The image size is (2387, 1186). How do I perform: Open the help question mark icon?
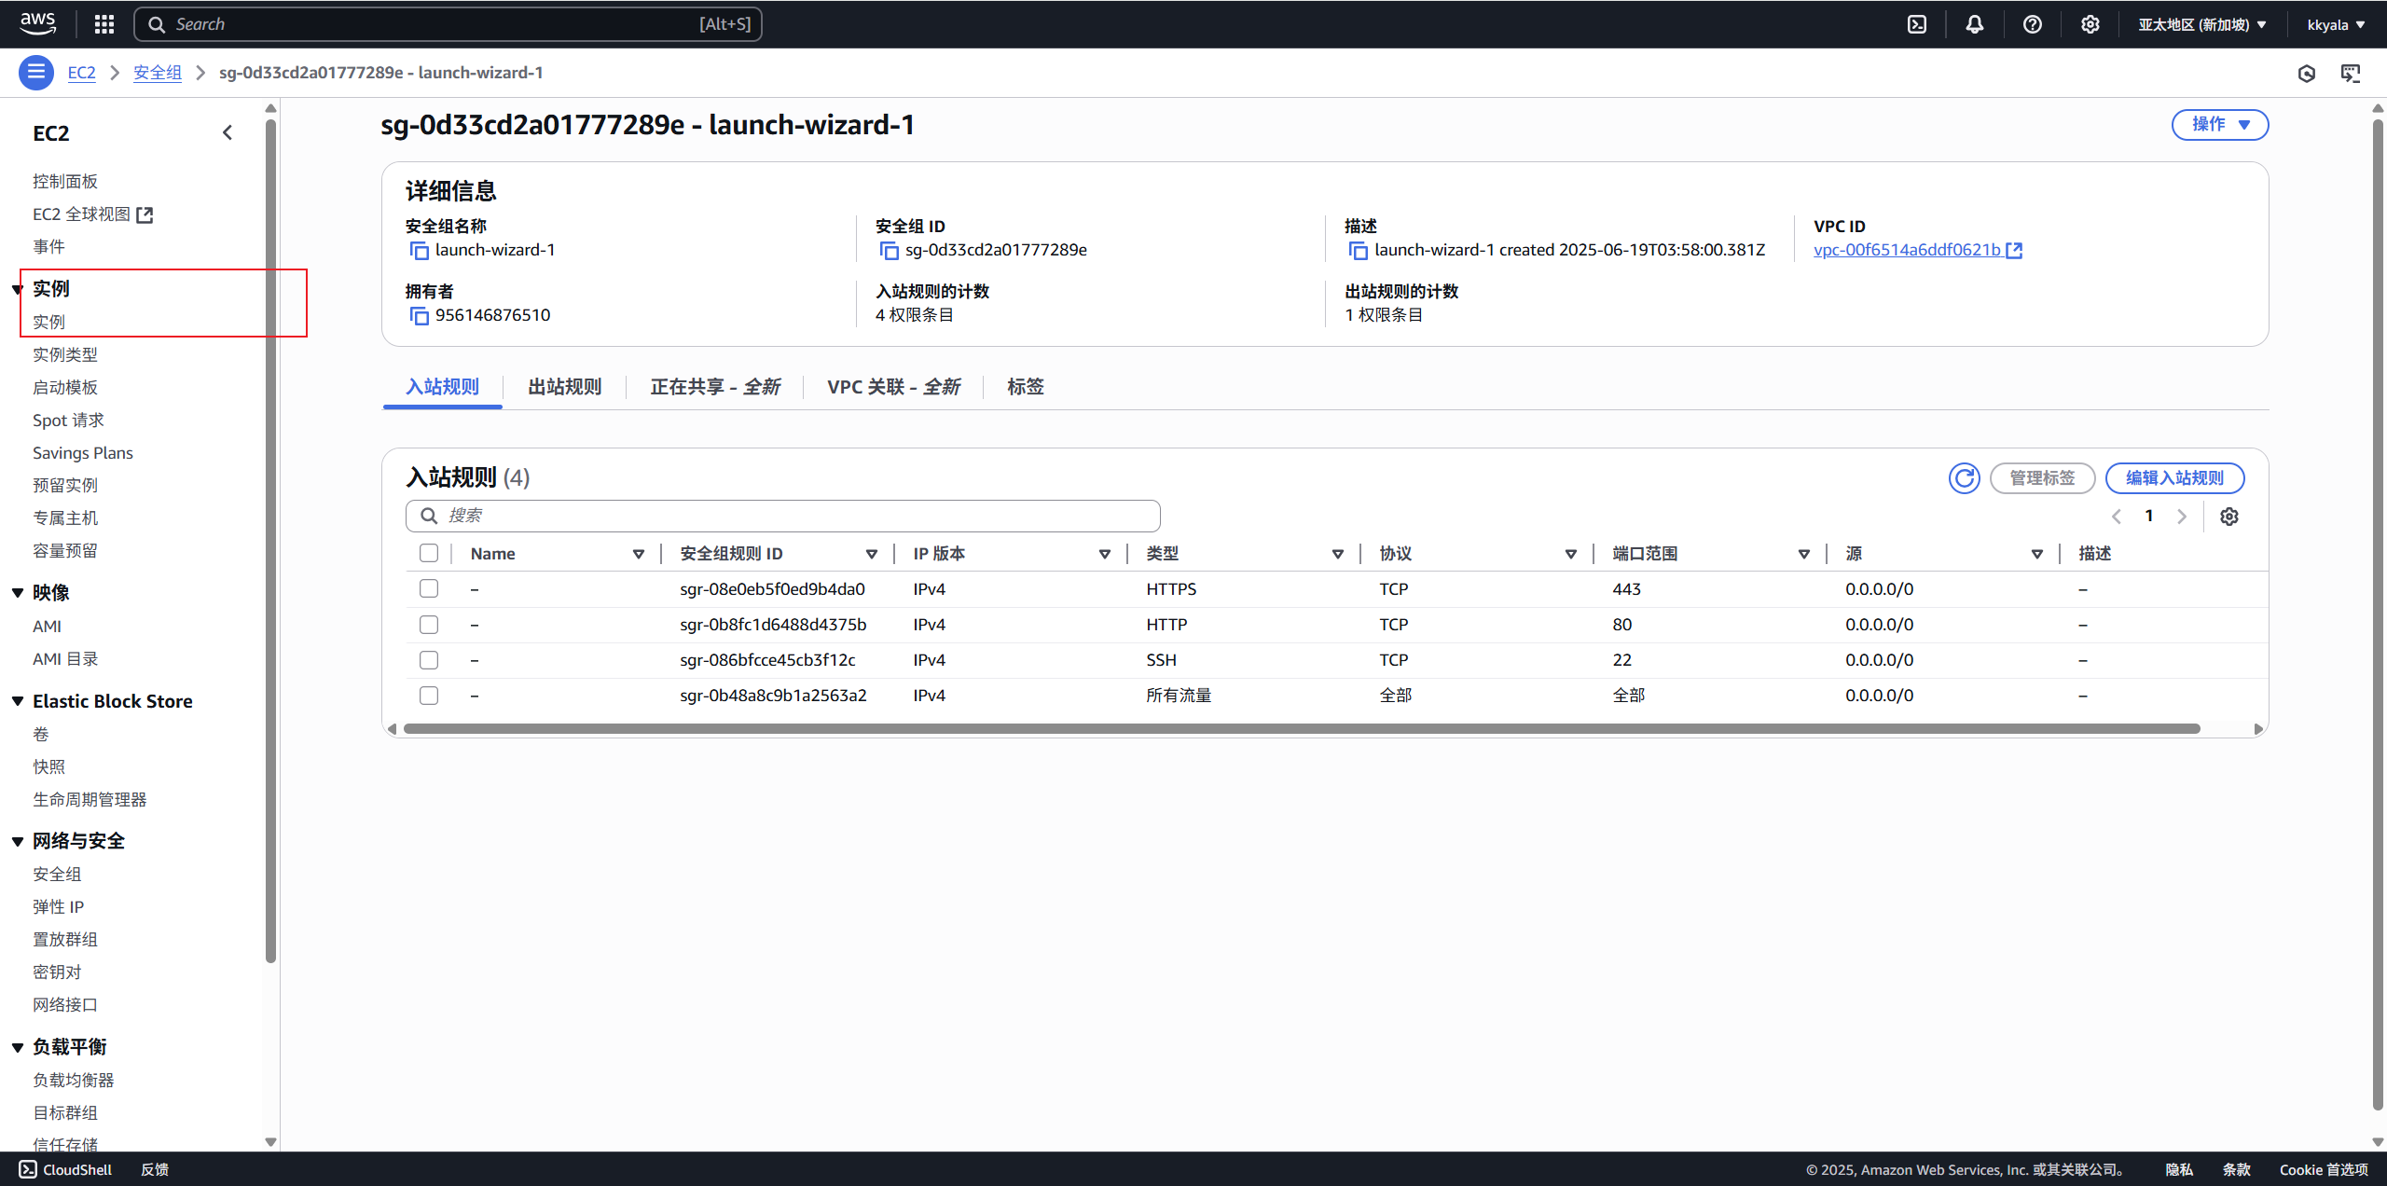2033,24
